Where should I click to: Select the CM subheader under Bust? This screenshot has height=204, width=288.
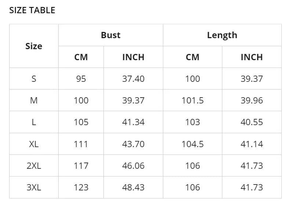pos(81,57)
